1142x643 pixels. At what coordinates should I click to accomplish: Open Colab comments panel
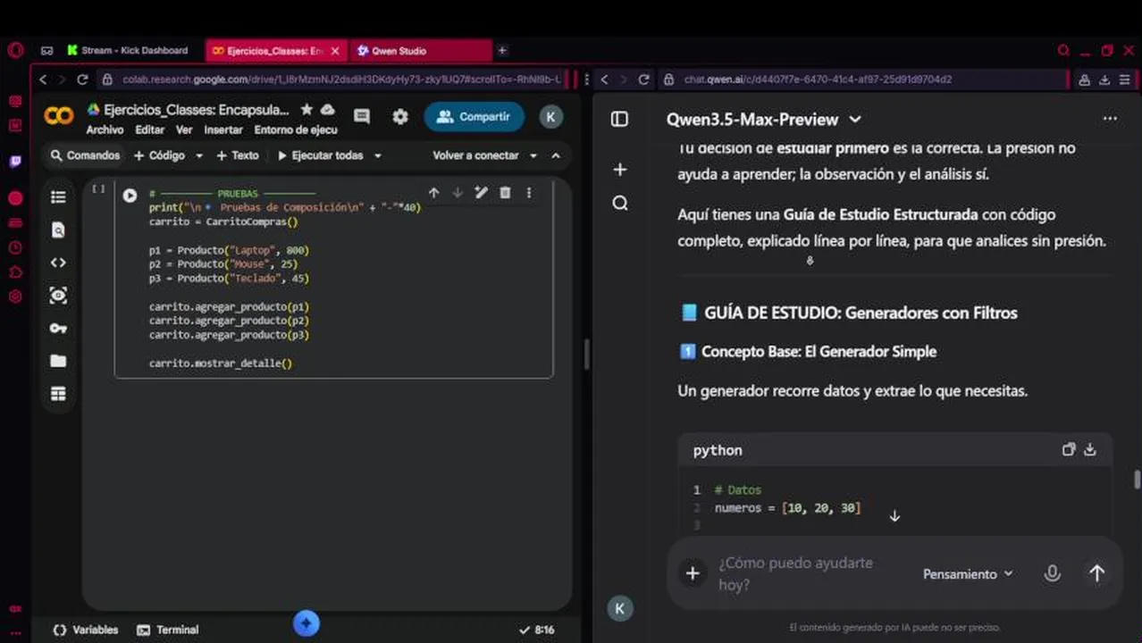pyautogui.click(x=362, y=117)
